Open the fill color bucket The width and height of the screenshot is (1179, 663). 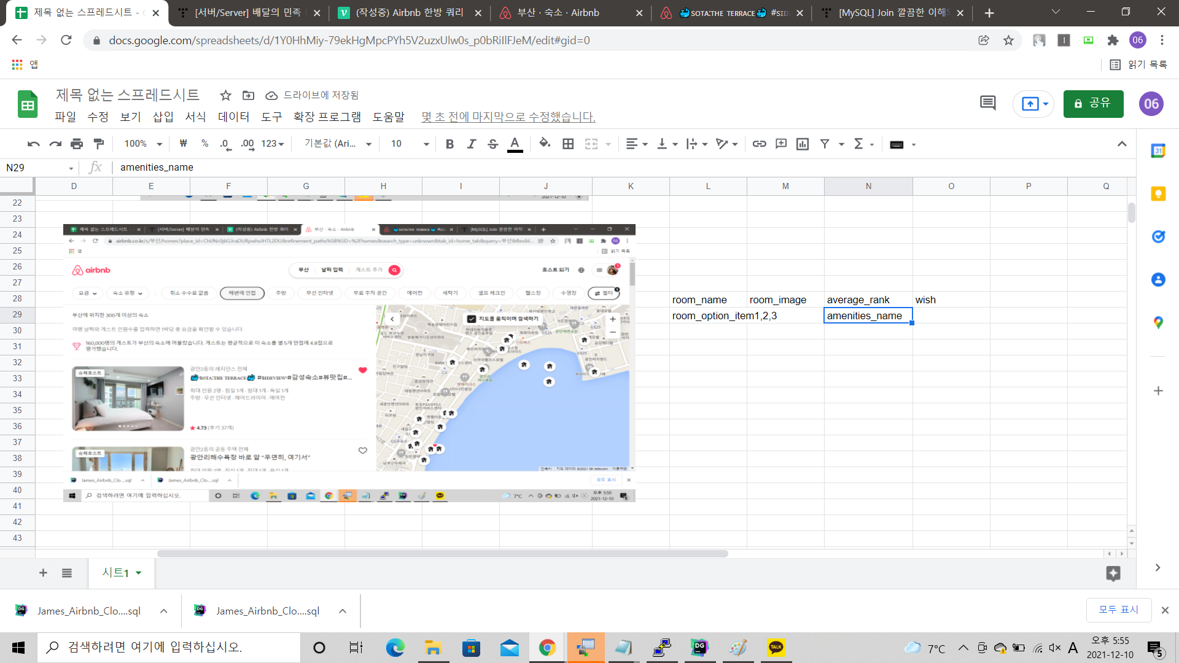544,144
